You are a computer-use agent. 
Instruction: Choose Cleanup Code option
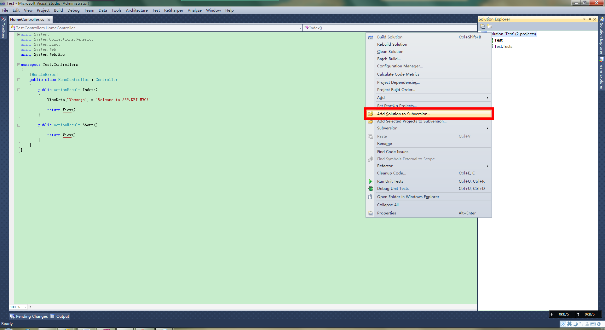[429, 173]
